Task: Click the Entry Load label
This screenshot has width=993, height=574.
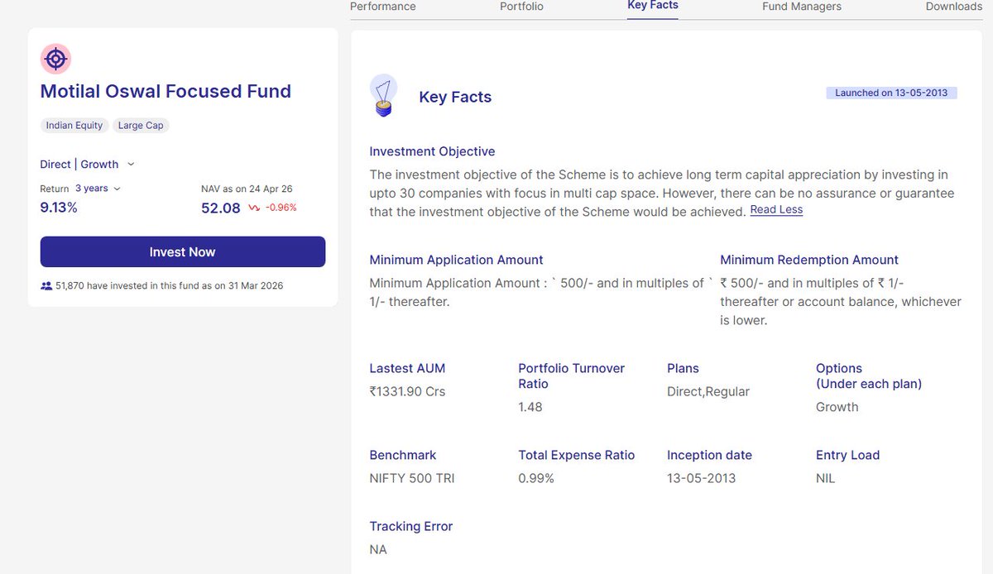Action: tap(847, 455)
